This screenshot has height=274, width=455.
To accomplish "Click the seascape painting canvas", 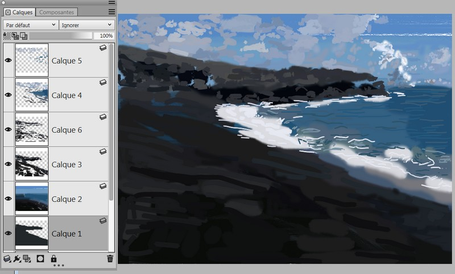I will click(x=285, y=138).
